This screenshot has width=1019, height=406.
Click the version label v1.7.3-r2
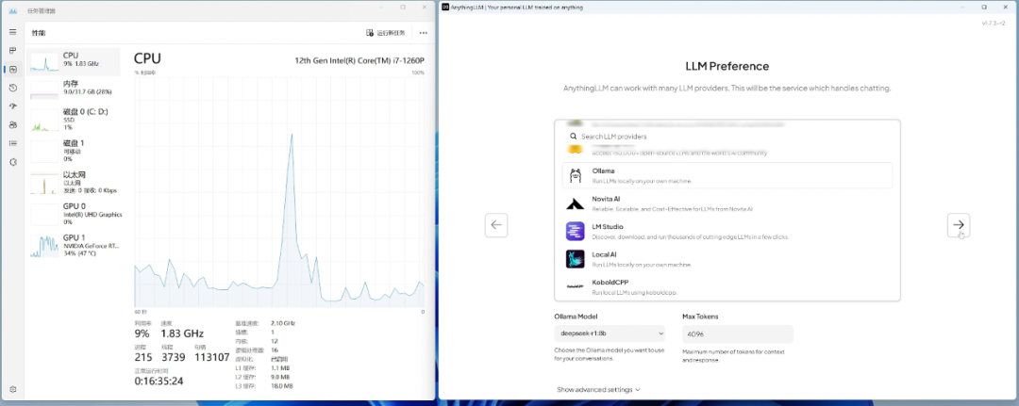point(994,24)
